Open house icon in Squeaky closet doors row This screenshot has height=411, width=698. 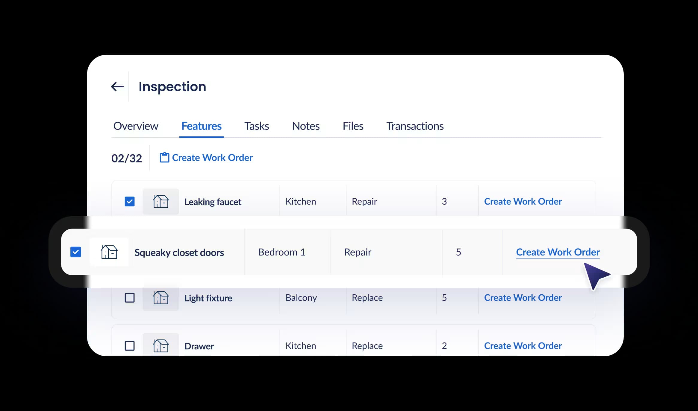point(109,252)
